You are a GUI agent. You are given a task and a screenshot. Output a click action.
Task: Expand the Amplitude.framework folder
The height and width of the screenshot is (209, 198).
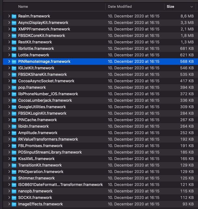point(9,133)
